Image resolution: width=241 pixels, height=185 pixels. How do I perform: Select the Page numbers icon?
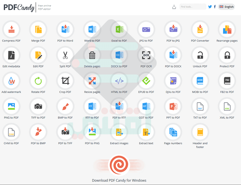click(173, 132)
